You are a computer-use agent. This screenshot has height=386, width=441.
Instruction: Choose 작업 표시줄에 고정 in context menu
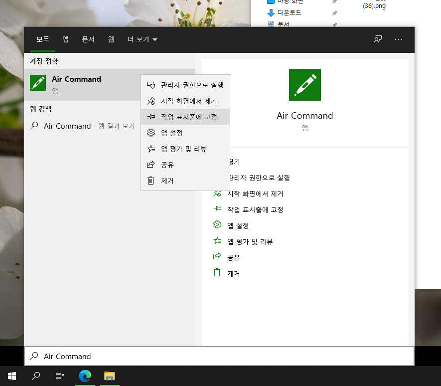tap(185, 117)
